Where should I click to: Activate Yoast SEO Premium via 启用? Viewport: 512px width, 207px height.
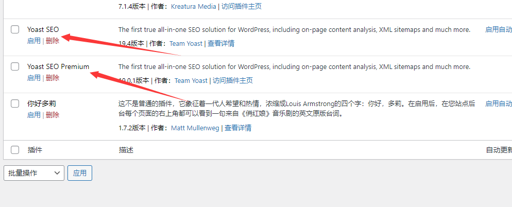coord(34,78)
